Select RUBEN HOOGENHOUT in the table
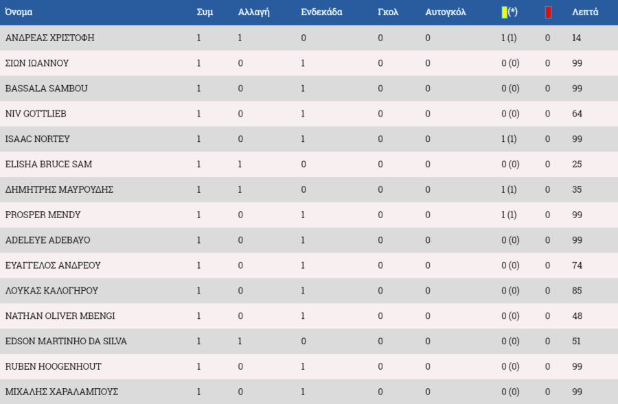Viewport: 618px width, 404px height. click(x=53, y=366)
